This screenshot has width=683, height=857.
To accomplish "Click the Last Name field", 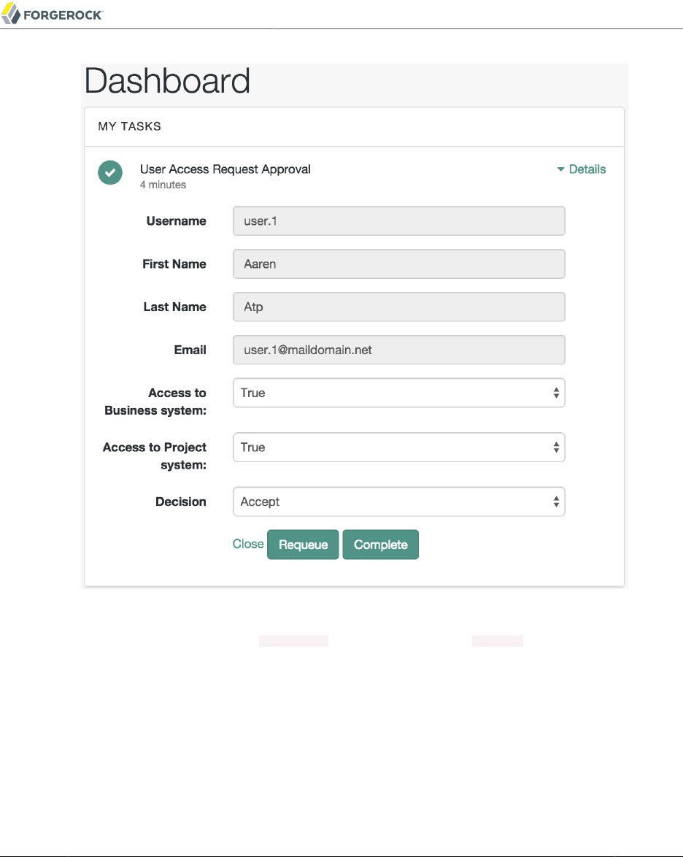I will (x=398, y=307).
